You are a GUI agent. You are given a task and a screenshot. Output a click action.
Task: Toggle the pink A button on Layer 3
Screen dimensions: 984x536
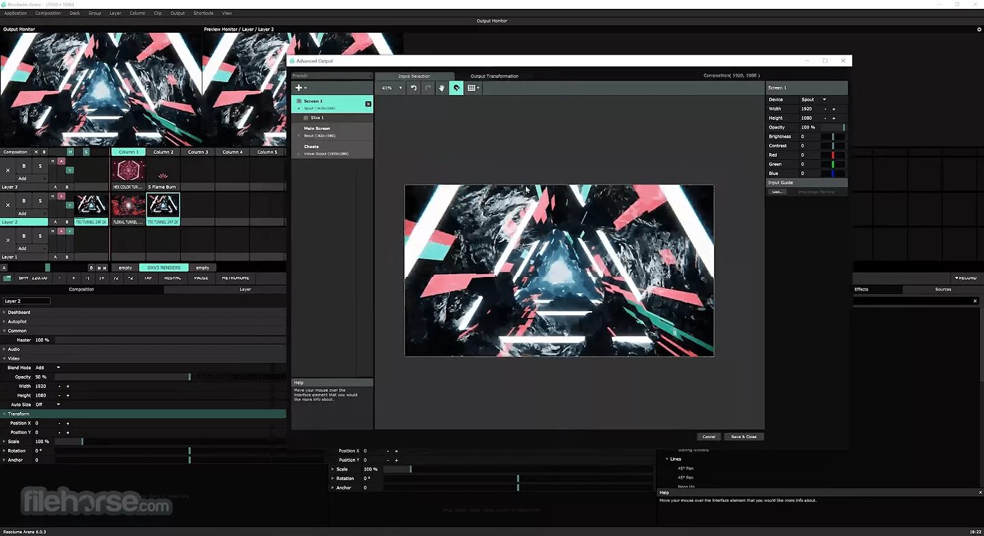(x=61, y=161)
